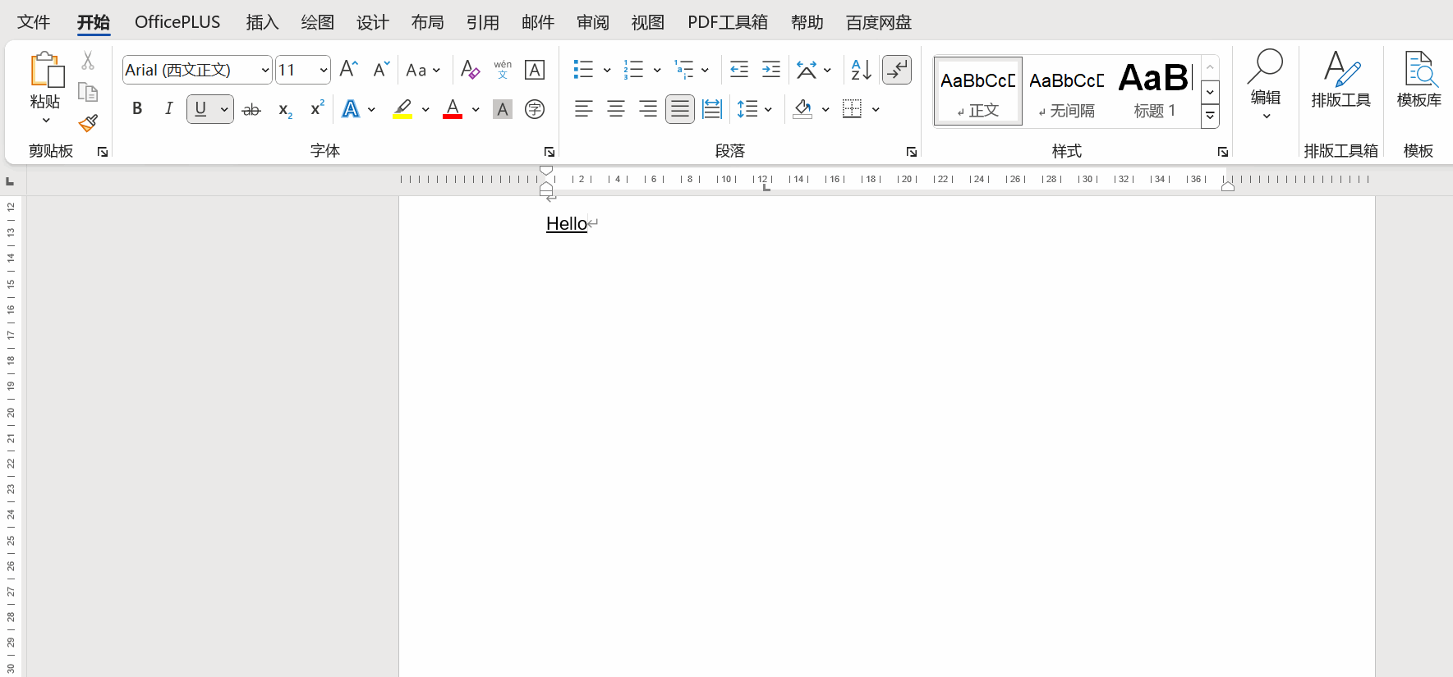Toggle show paragraph marks button
Image resolution: width=1453 pixels, height=677 pixels.
click(x=896, y=70)
